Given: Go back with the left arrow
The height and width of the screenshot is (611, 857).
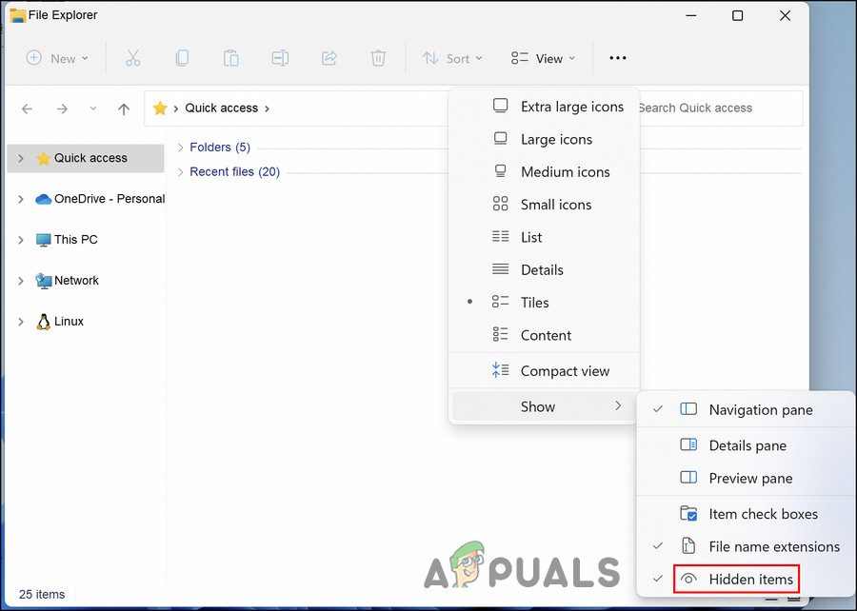Looking at the screenshot, I should point(27,108).
